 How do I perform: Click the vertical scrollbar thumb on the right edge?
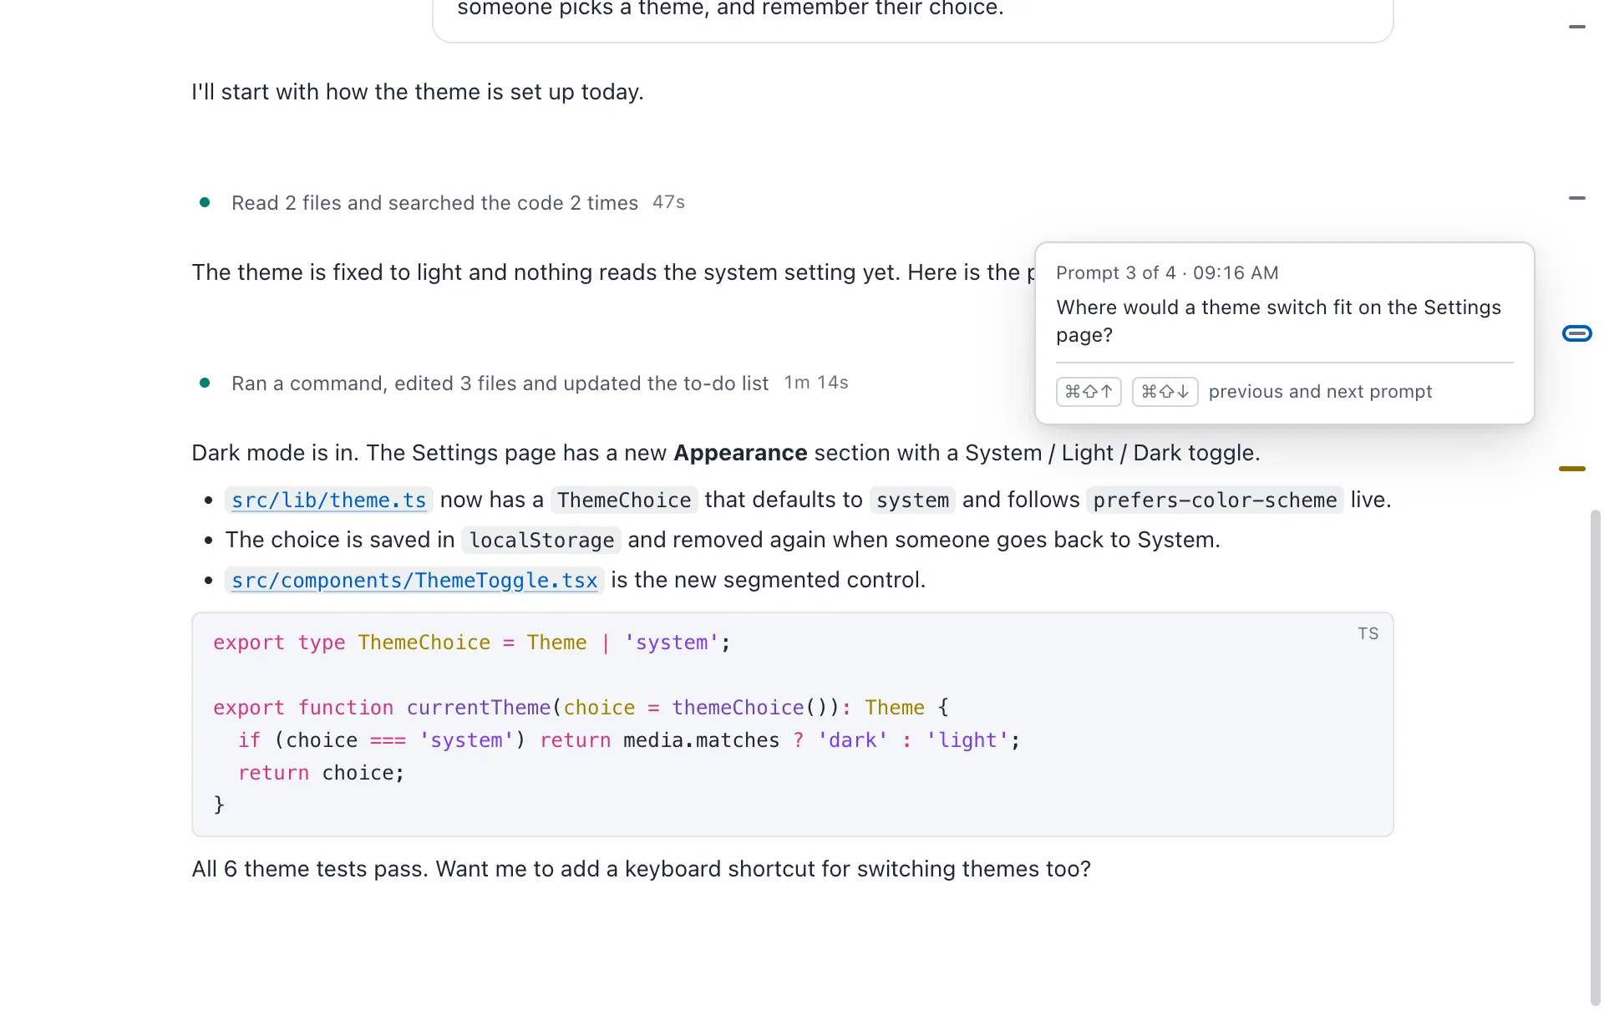pos(1595,756)
